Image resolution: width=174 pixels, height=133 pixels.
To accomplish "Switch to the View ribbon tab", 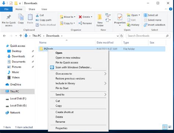I will point(44,9).
